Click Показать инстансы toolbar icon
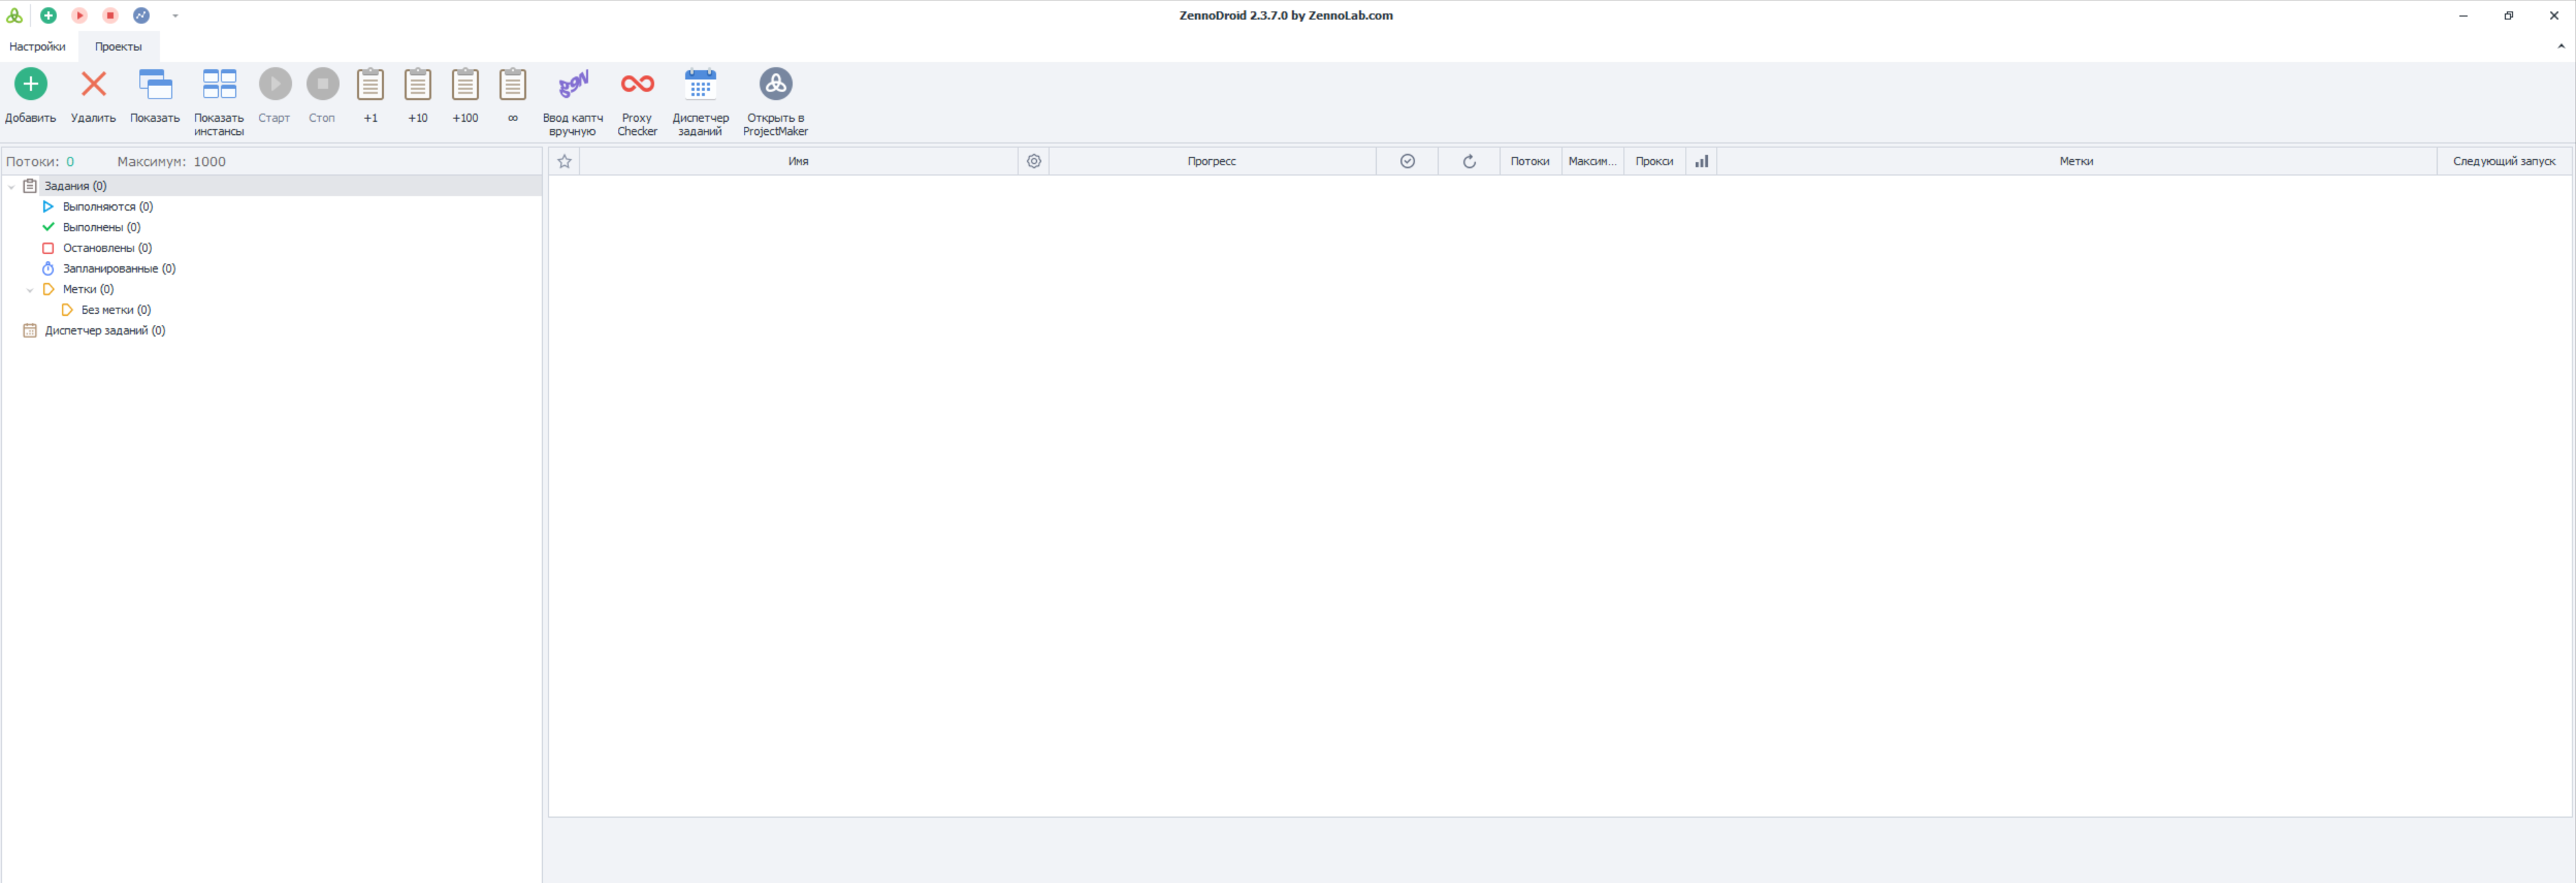The width and height of the screenshot is (2576, 883). click(219, 85)
